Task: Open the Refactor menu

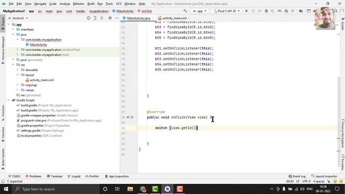Action: point(79,4)
